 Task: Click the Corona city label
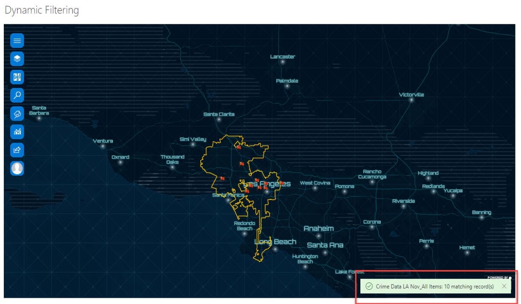coord(372,222)
